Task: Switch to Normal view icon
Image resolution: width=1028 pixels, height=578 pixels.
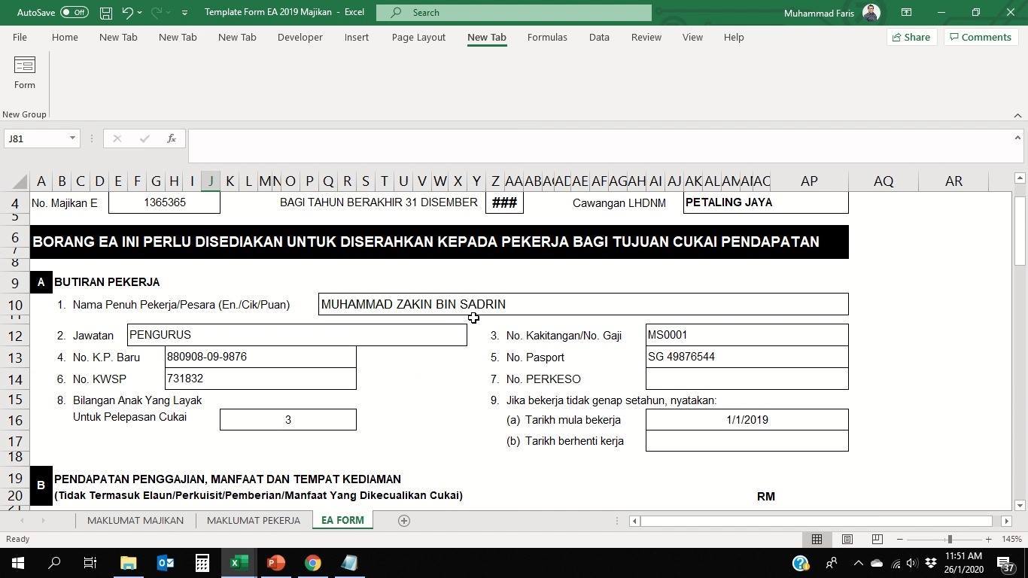Action: [x=817, y=539]
